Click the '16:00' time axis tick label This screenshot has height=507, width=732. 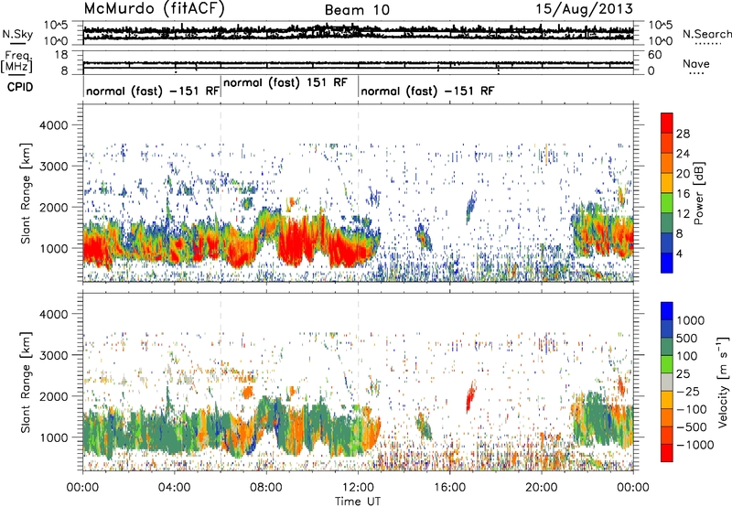(x=449, y=488)
